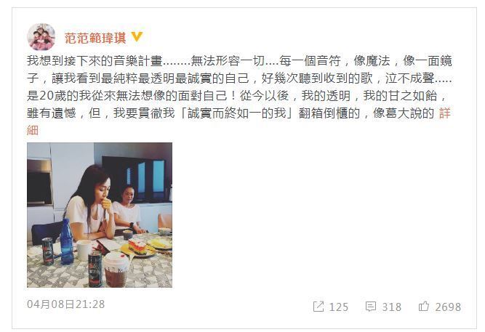The height and width of the screenshot is (332, 485).
Task: Click the like count 2698
Action: (x=448, y=307)
